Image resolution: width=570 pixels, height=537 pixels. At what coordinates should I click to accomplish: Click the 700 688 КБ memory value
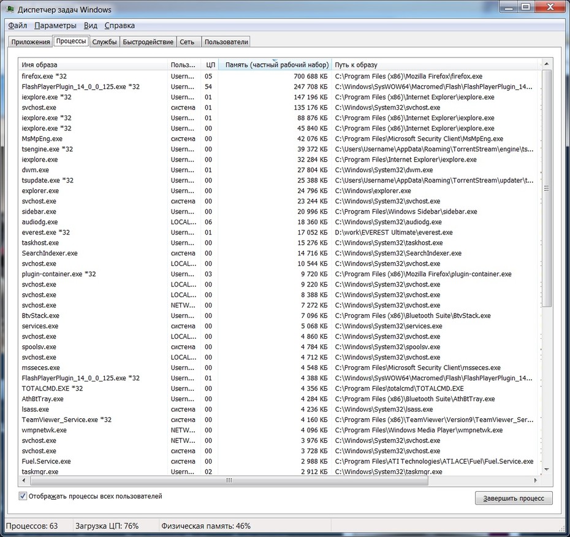pos(311,77)
